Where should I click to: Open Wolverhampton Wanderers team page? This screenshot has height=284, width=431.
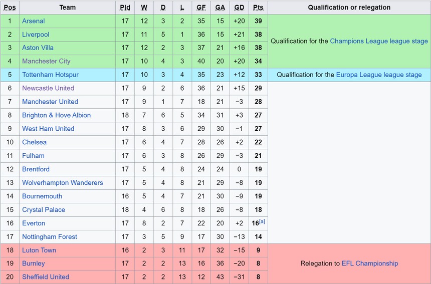click(62, 183)
